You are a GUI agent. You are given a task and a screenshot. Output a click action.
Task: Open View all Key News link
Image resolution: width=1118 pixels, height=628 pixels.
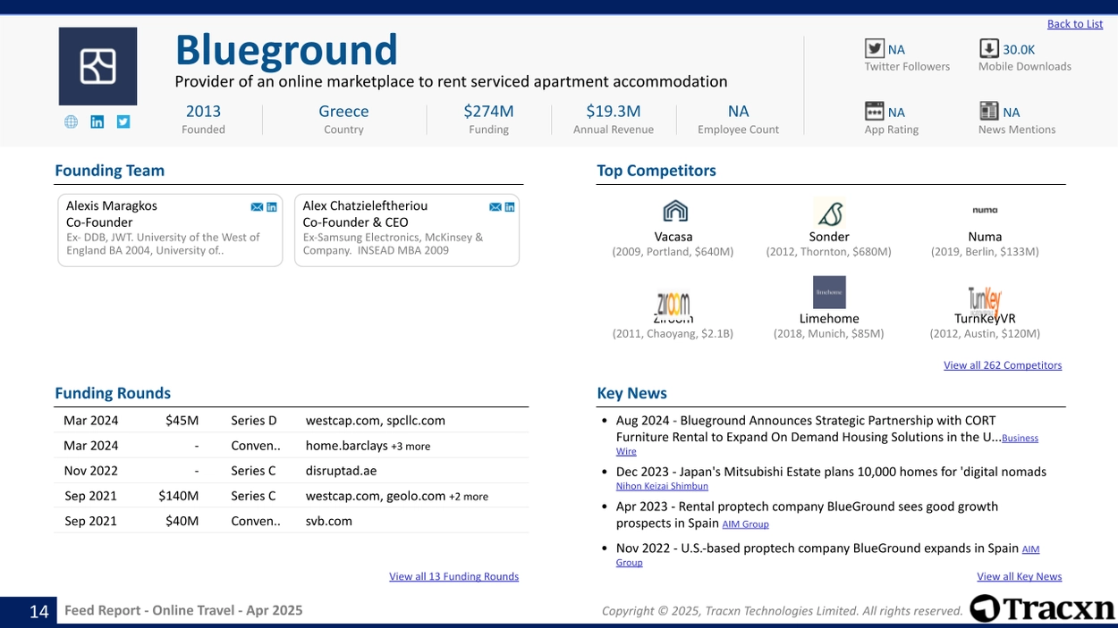pyautogui.click(x=1019, y=577)
